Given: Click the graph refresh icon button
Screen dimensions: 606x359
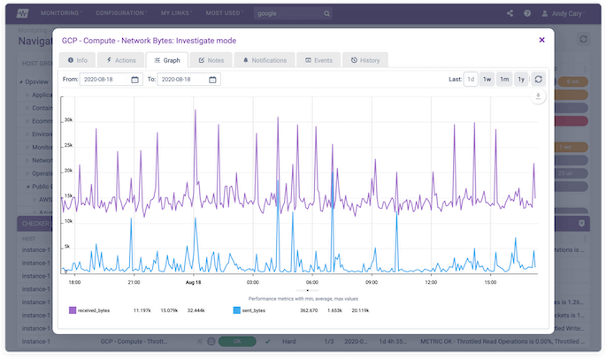Looking at the screenshot, I should coord(537,79).
